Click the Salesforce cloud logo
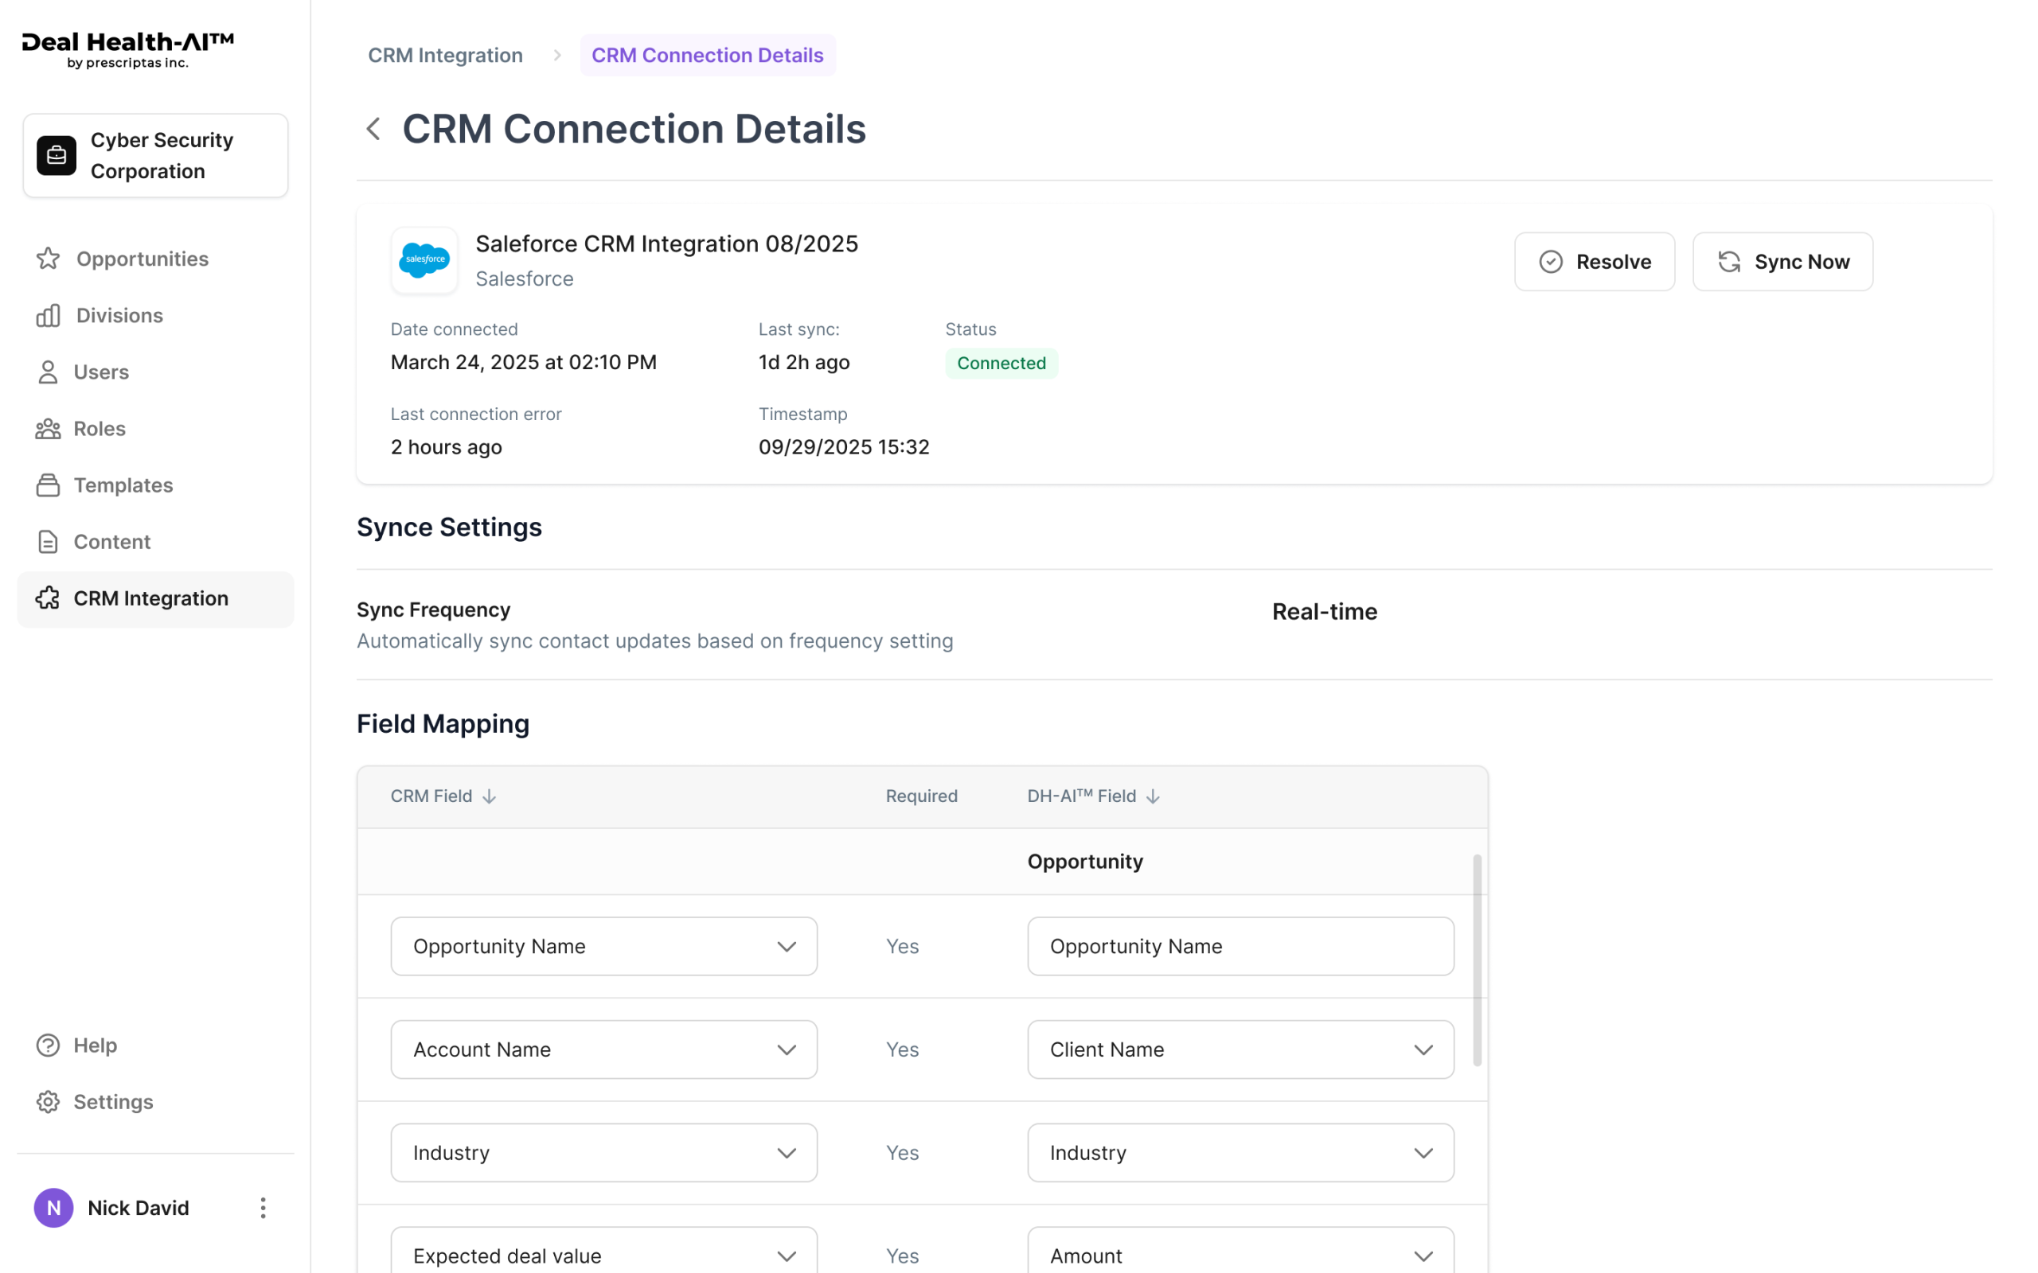The image size is (2038, 1273). point(424,260)
